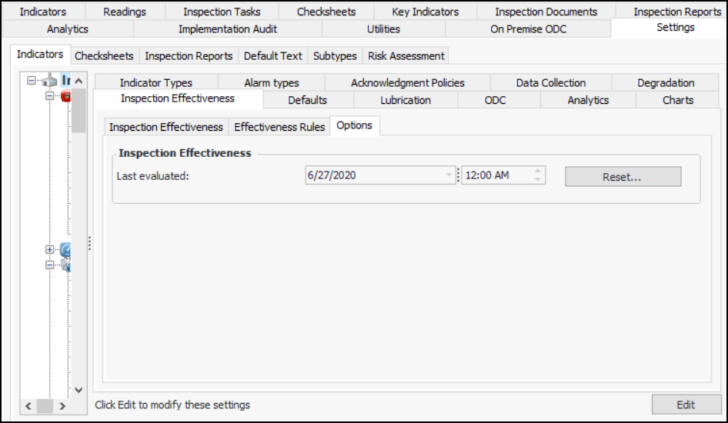Screen dimensions: 728x423
Task: Click tree horizontal scrollbar left arrow
Action: [x=28, y=406]
